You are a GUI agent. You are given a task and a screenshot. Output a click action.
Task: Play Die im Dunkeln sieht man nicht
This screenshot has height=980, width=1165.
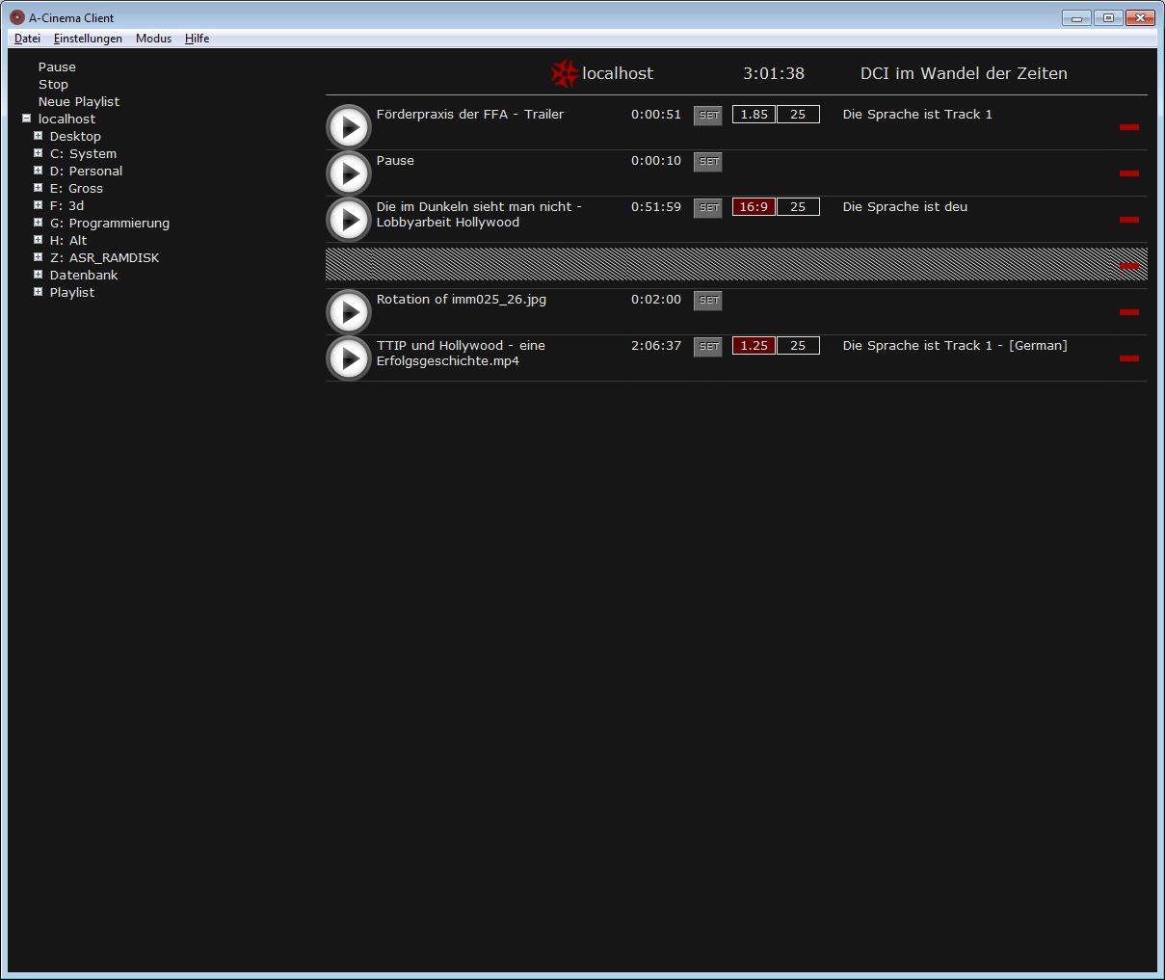349,220
